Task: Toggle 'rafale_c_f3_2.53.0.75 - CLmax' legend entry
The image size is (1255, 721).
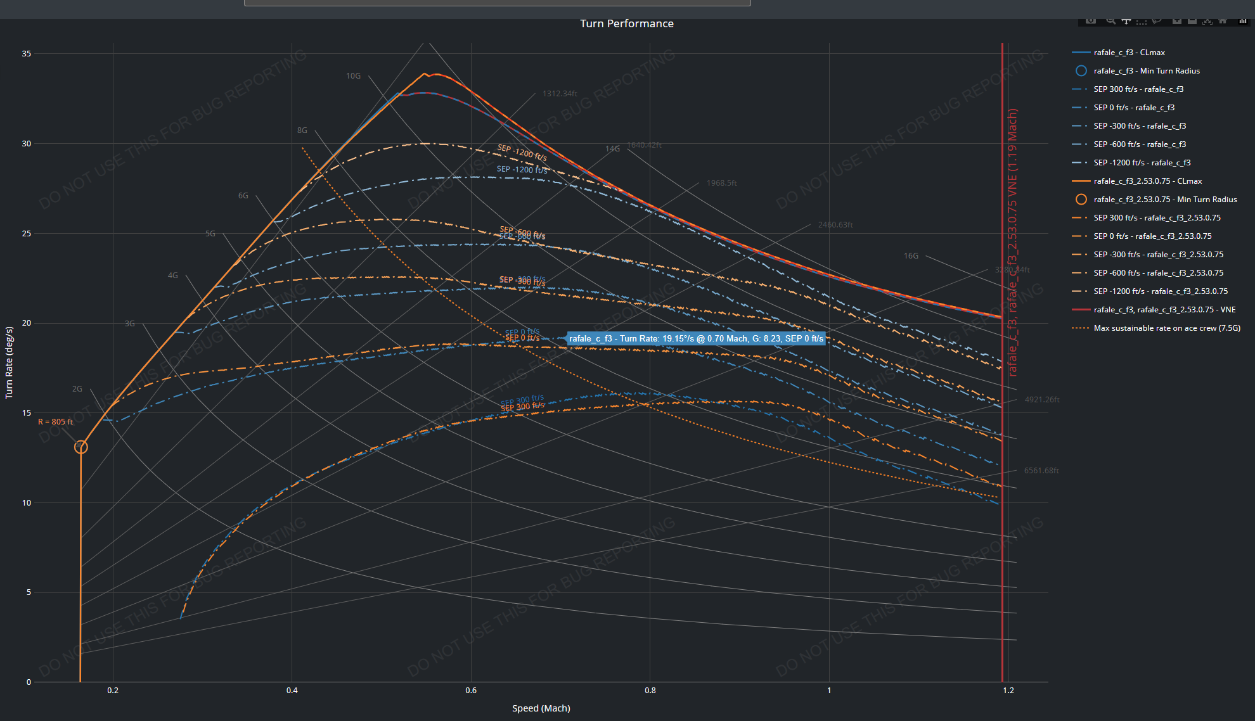Action: point(1147,181)
